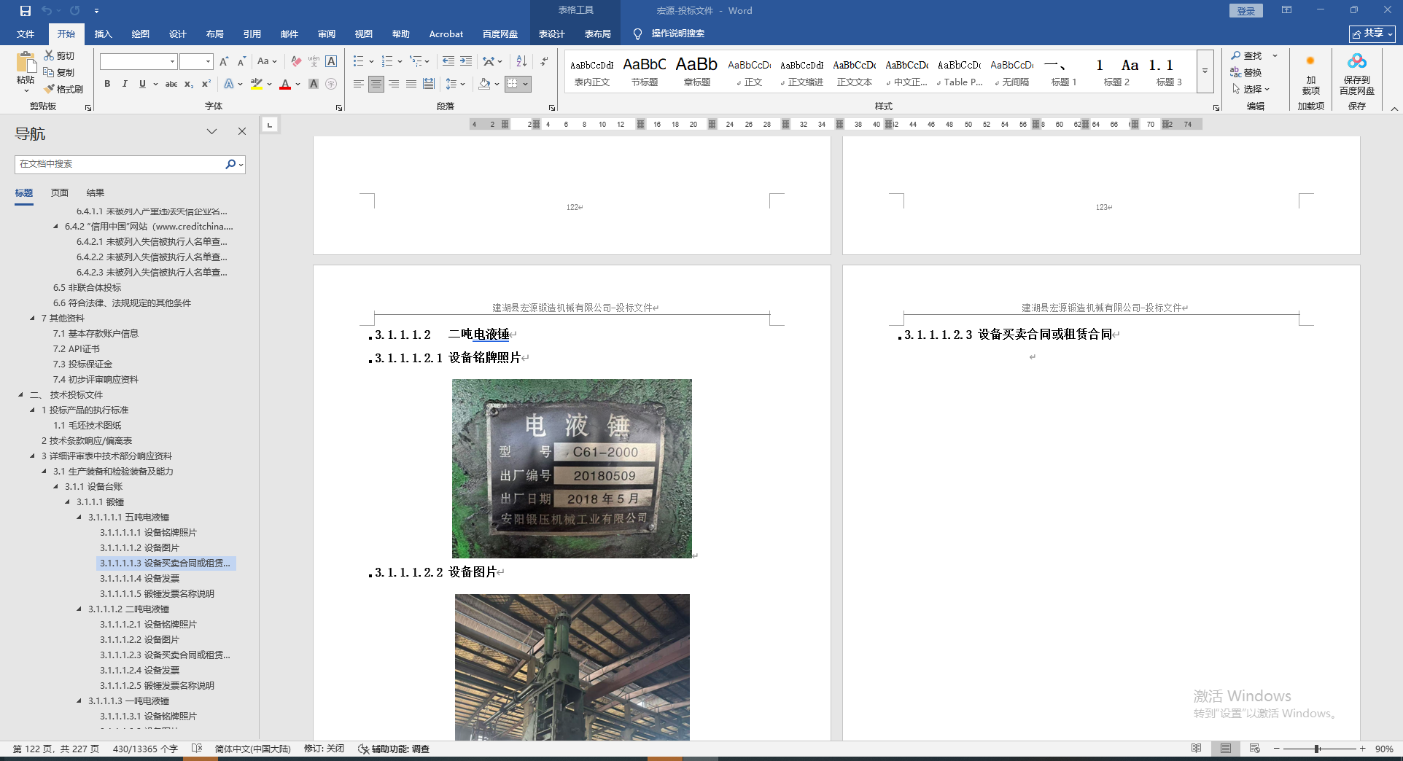Open the font name dropdown
1403x761 pixels.
tap(172, 62)
